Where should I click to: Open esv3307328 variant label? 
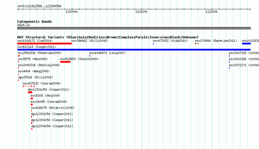click(244, 53)
